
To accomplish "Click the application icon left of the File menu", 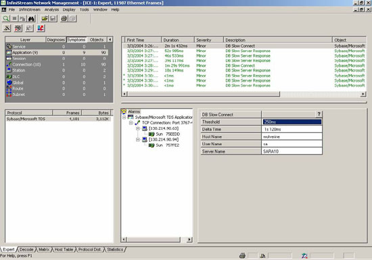I will pyautogui.click(x=4, y=9).
